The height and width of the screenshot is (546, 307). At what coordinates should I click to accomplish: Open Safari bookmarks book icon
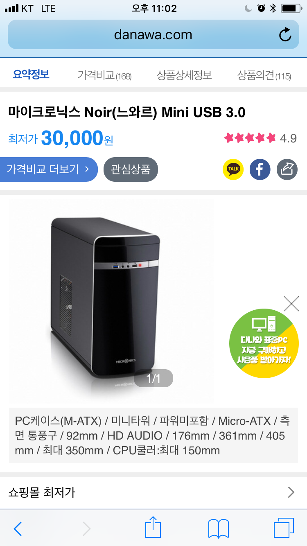pyautogui.click(x=219, y=528)
